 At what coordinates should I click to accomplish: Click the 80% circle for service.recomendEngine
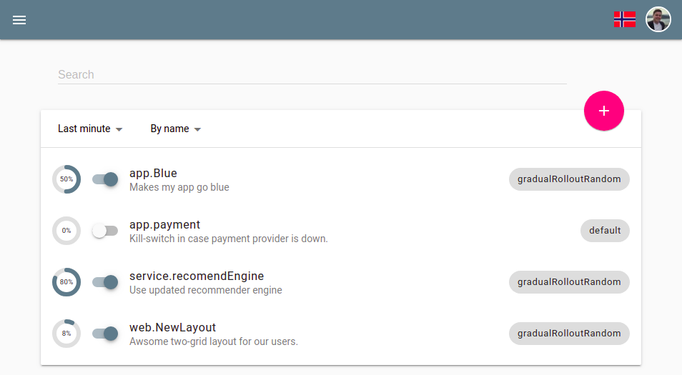[66, 282]
